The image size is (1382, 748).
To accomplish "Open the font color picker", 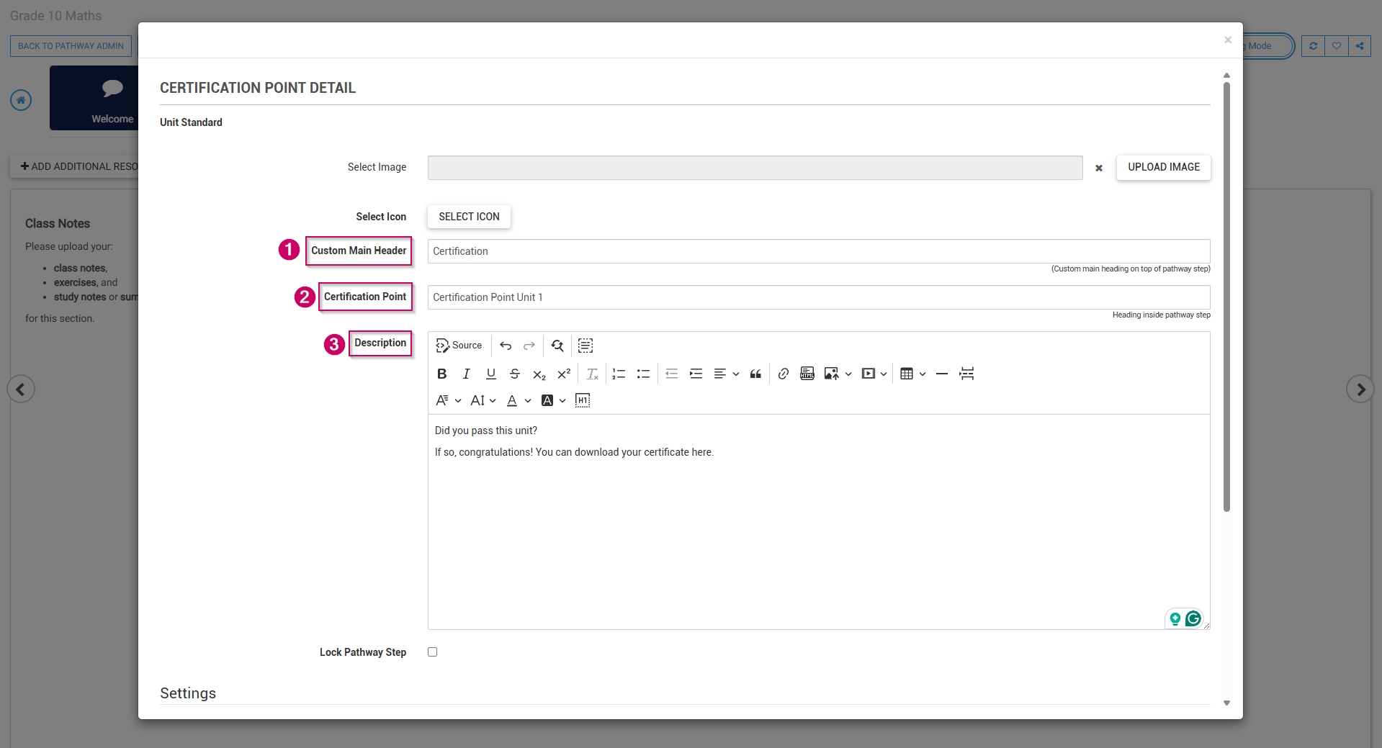I will tap(519, 400).
